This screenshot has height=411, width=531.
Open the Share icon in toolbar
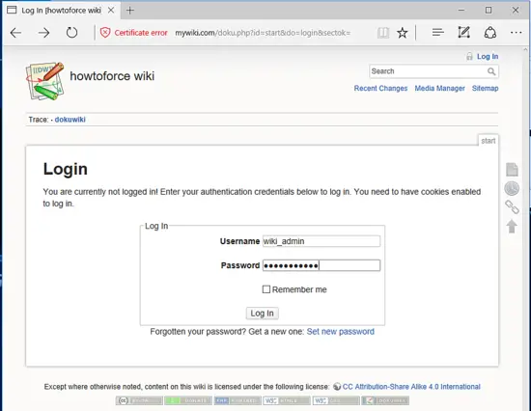[490, 33]
